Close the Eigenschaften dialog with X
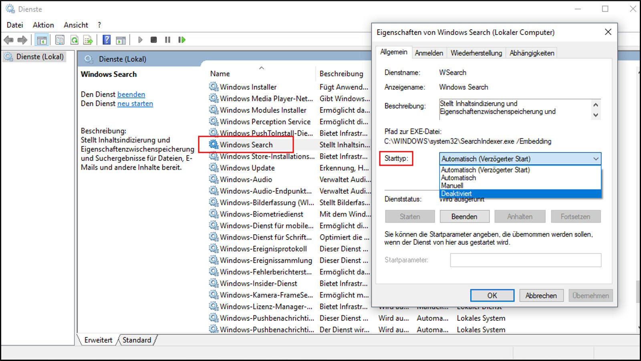641x361 pixels. (608, 32)
